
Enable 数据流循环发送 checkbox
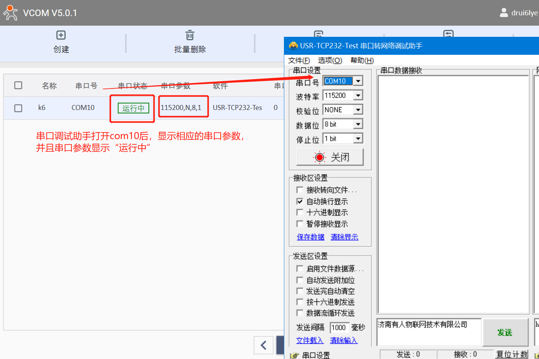coord(300,313)
